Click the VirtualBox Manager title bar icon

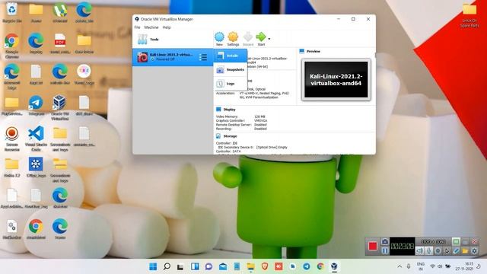pos(137,19)
